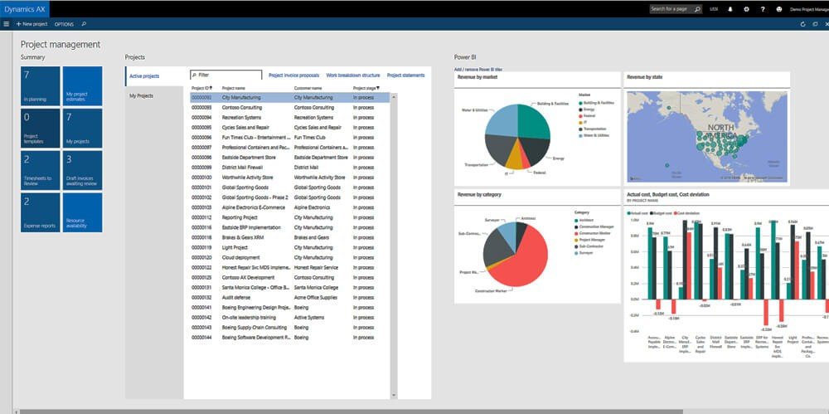Viewport: 829px width, 414px height.
Task: Open the Project invoice proposals link
Action: coord(294,75)
